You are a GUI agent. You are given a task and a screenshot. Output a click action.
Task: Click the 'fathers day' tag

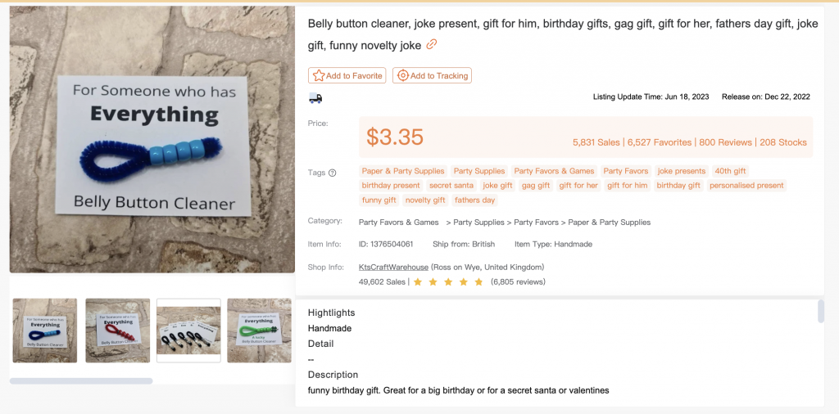pyautogui.click(x=475, y=200)
